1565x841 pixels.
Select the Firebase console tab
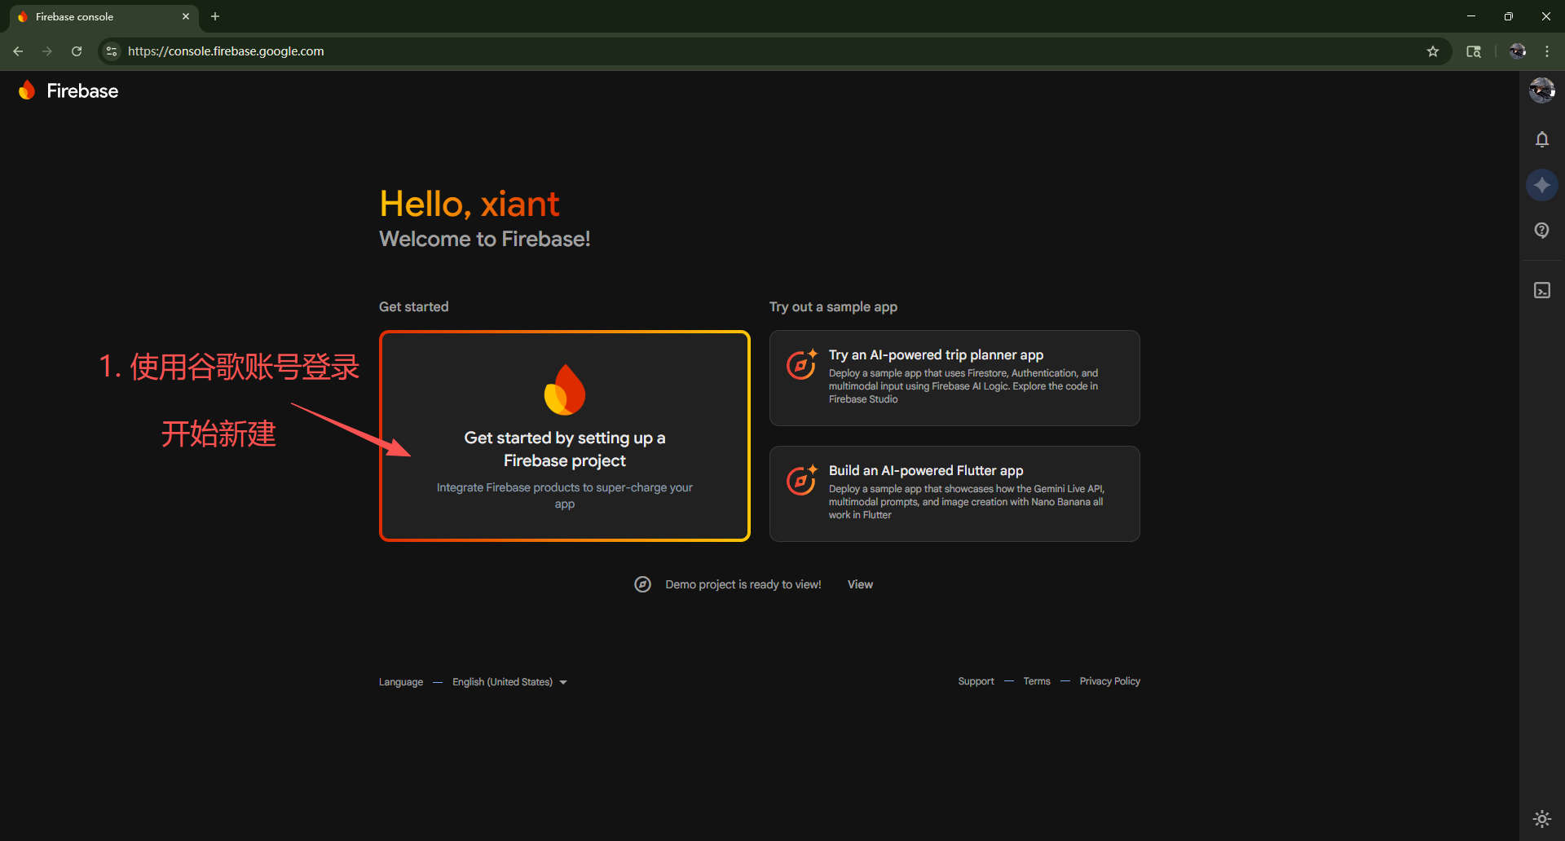click(x=98, y=16)
